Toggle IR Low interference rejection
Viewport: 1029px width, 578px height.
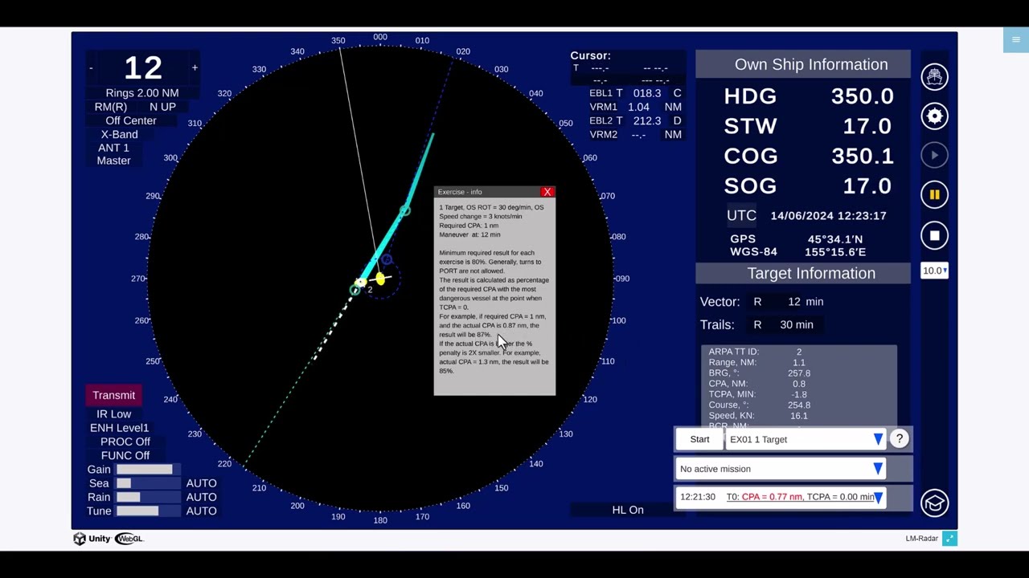coord(114,414)
